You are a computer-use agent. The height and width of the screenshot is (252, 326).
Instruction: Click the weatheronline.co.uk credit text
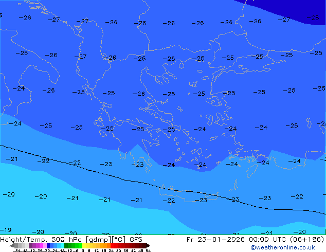(x=283, y=247)
